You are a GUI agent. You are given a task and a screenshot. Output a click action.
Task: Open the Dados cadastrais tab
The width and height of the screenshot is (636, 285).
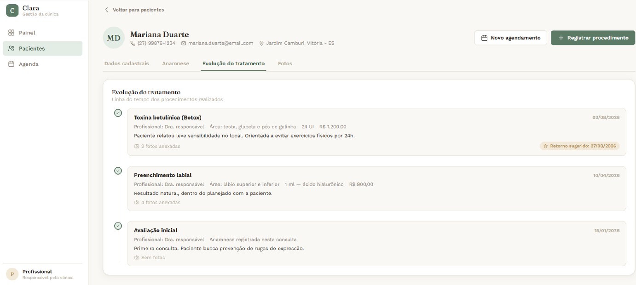127,63
